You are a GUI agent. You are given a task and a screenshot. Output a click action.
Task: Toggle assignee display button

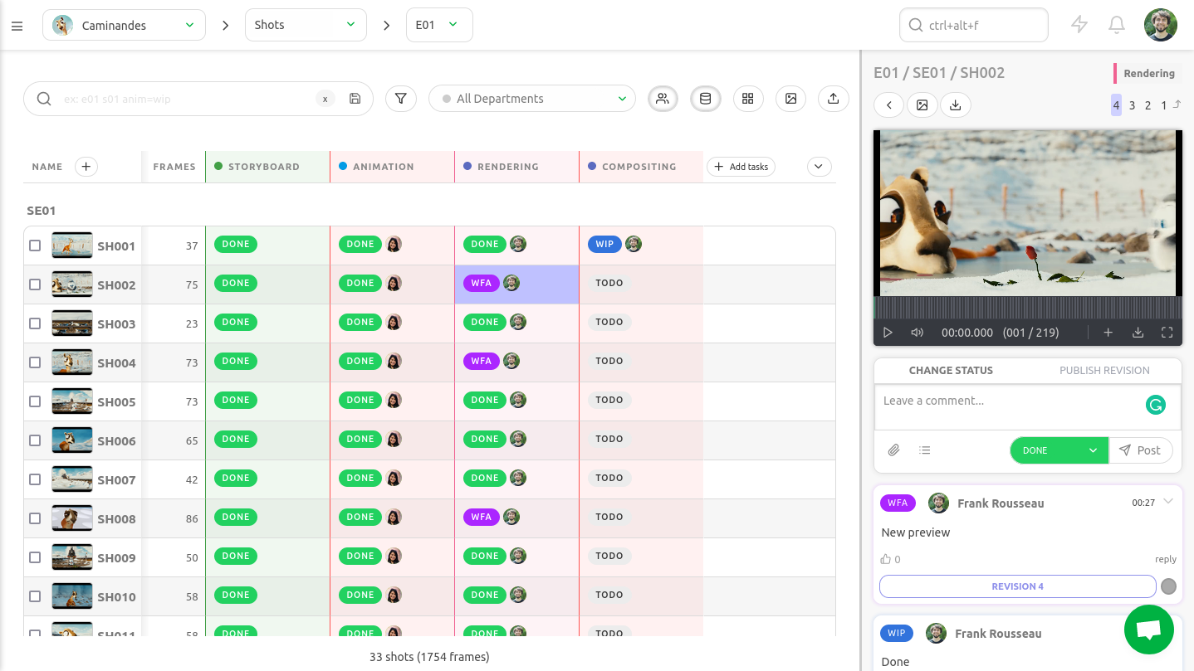click(x=663, y=99)
